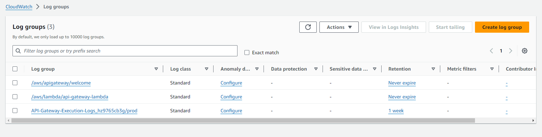Click page number 1 in pagination
Viewport: 542px width, 137px height.
click(501, 51)
